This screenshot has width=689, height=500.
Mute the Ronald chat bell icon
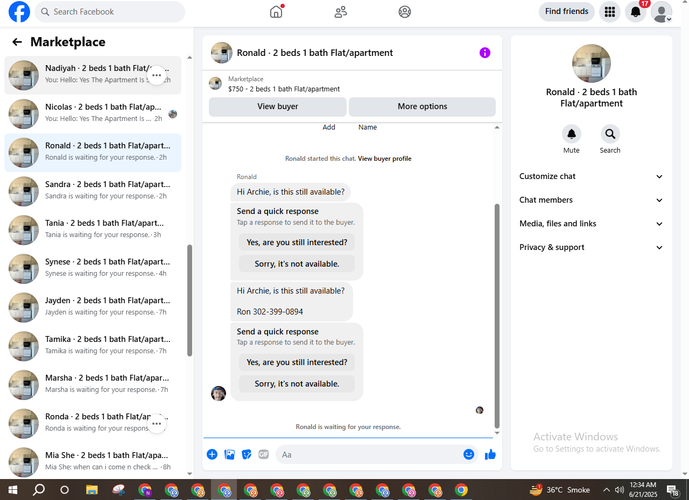[x=572, y=134]
